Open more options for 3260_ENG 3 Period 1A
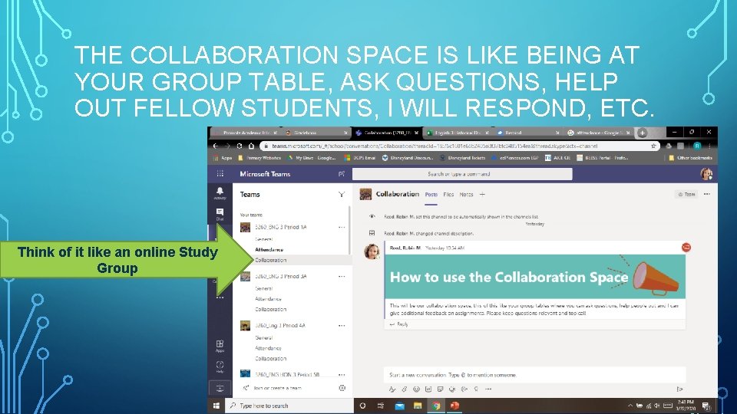Image resolution: width=737 pixels, height=414 pixels. (x=342, y=227)
